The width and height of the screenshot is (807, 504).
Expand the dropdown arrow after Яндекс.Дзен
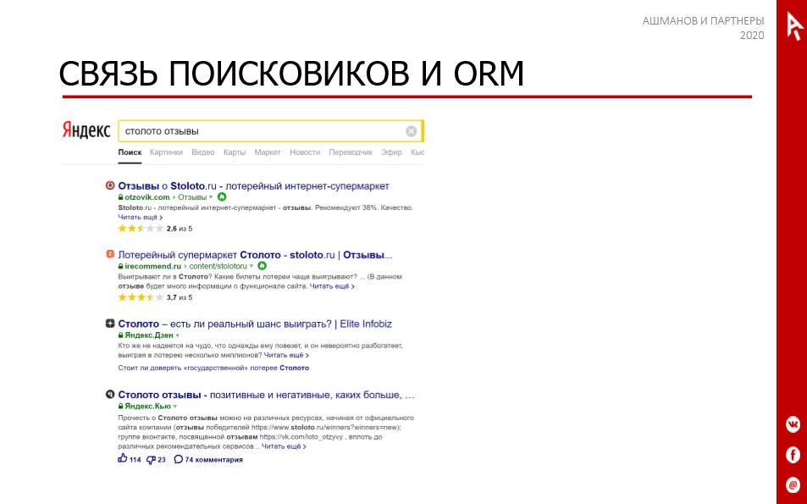(178, 335)
